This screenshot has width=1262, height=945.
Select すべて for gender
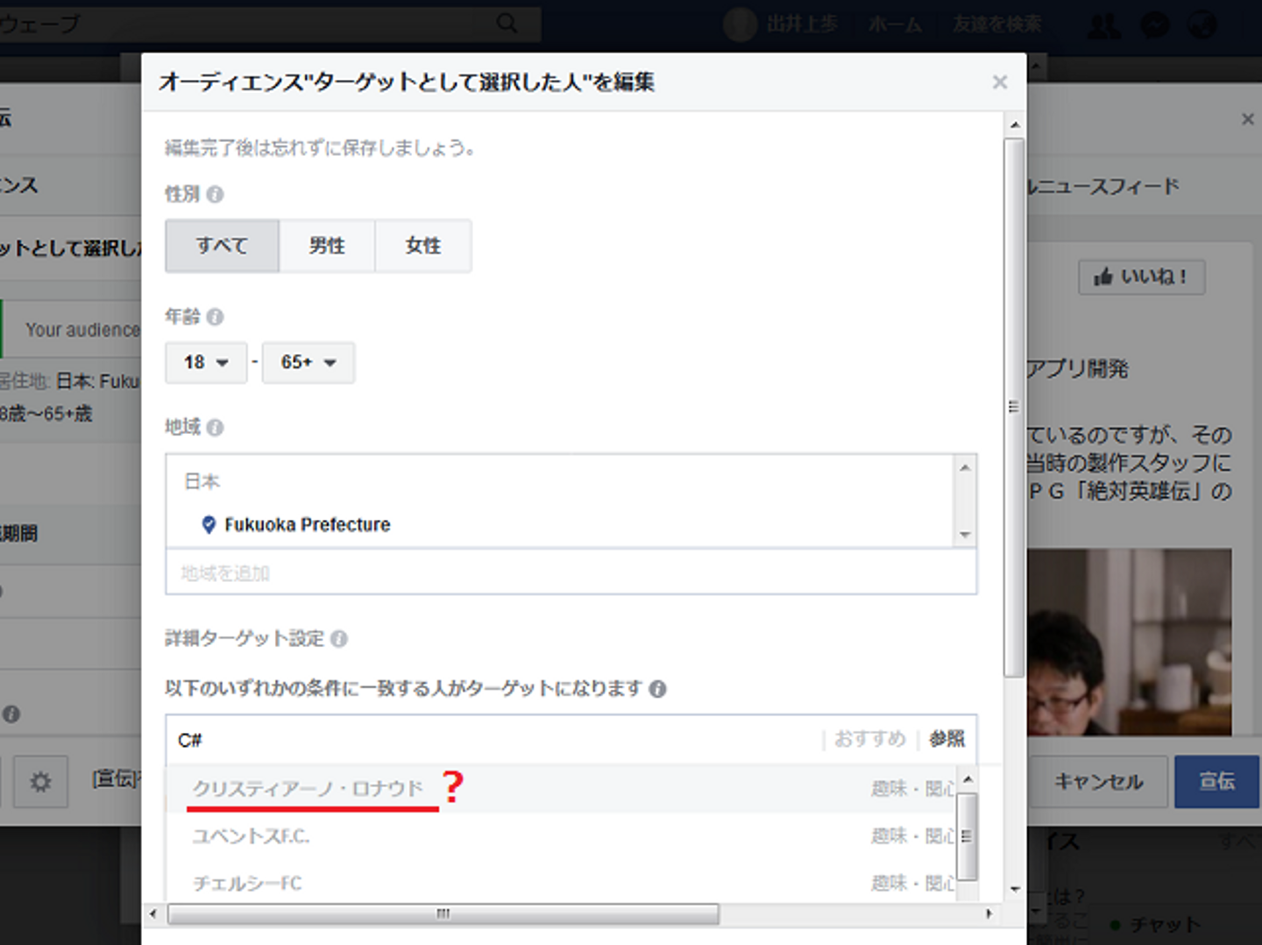(x=222, y=245)
